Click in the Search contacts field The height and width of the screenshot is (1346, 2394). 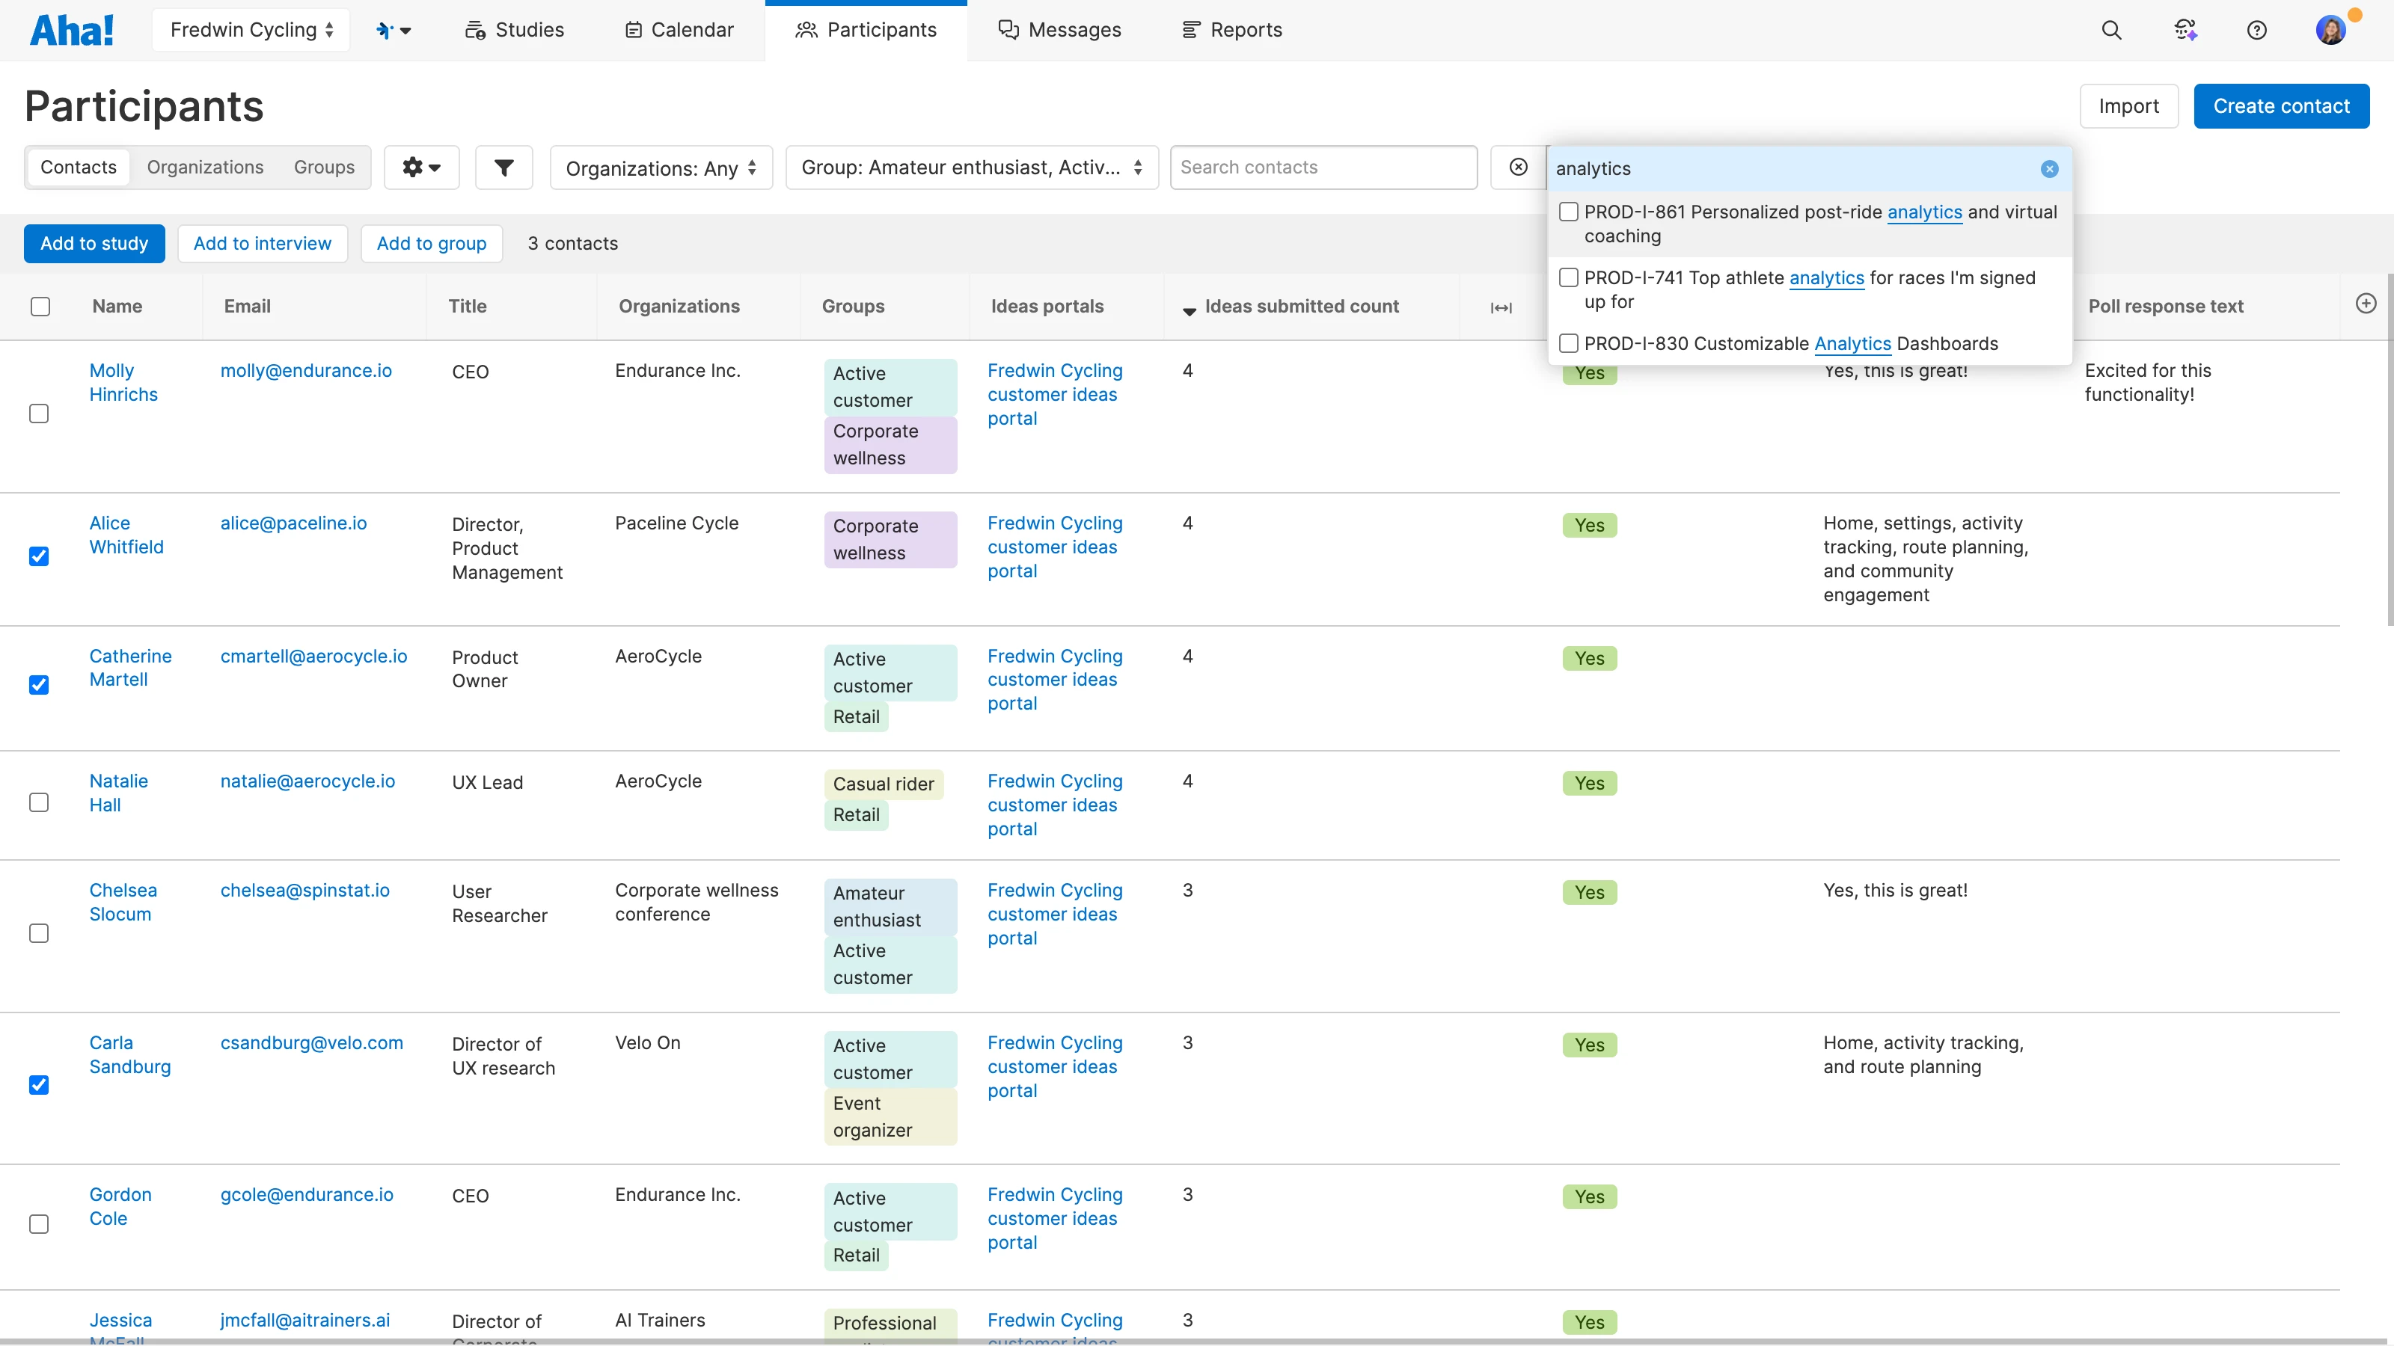tap(1323, 168)
